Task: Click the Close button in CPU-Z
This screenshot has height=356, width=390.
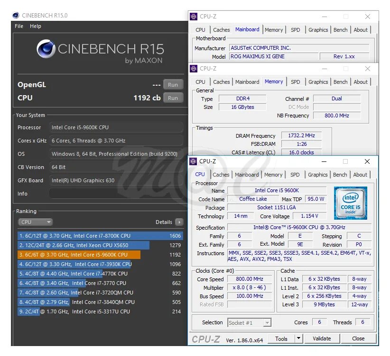Action: point(358,338)
